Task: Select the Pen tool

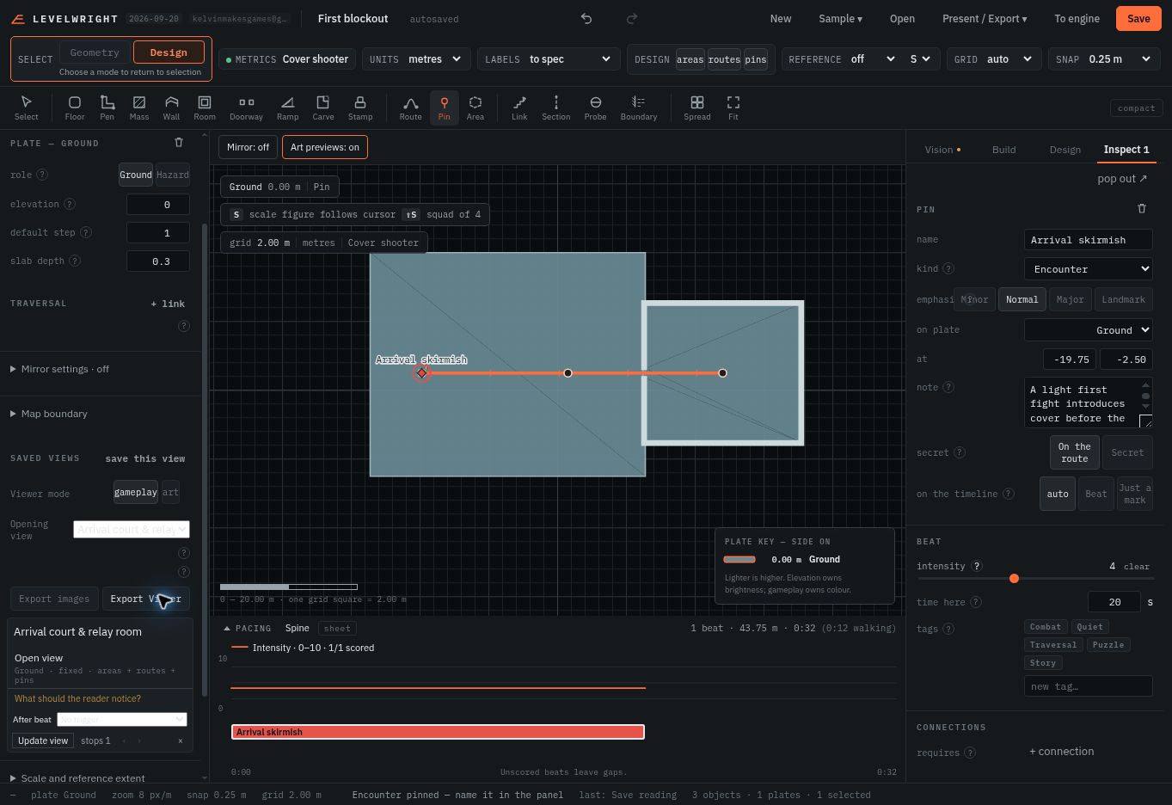Action: pyautogui.click(x=107, y=108)
